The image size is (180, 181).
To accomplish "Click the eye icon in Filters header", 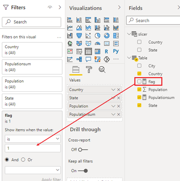I will [50, 7].
